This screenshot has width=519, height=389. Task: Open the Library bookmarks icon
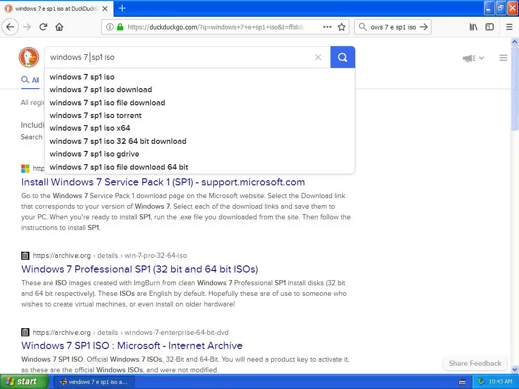(x=474, y=27)
